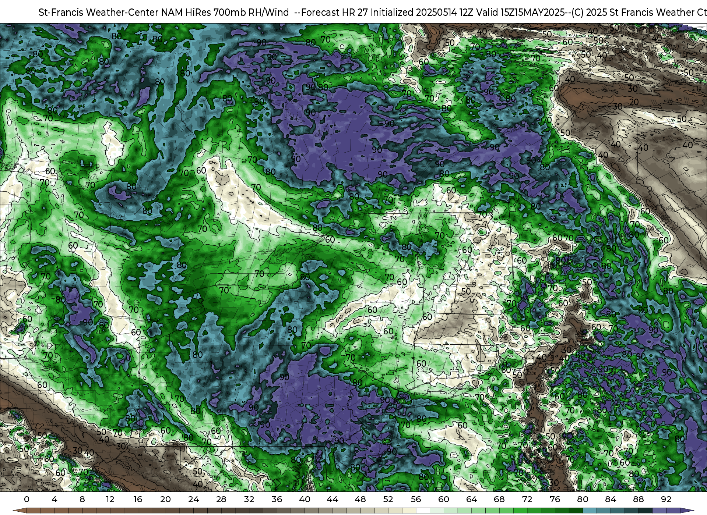Image resolution: width=707 pixels, height=515 pixels.
Task: Click the "NAM HiRes 700mb RH/Wind" title text
Action: pyautogui.click(x=225, y=13)
